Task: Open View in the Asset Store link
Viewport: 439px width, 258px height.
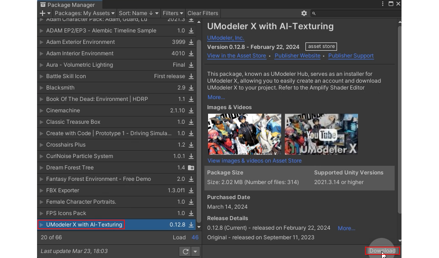Action: [x=236, y=56]
